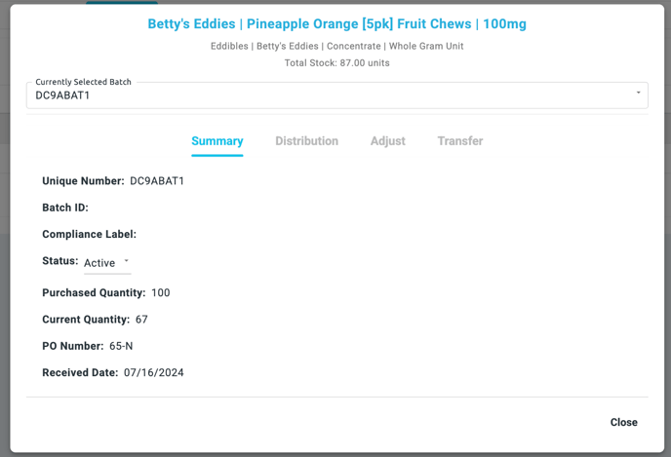Click the Eddibles category subtitle line
The height and width of the screenshot is (457, 671).
(336, 46)
